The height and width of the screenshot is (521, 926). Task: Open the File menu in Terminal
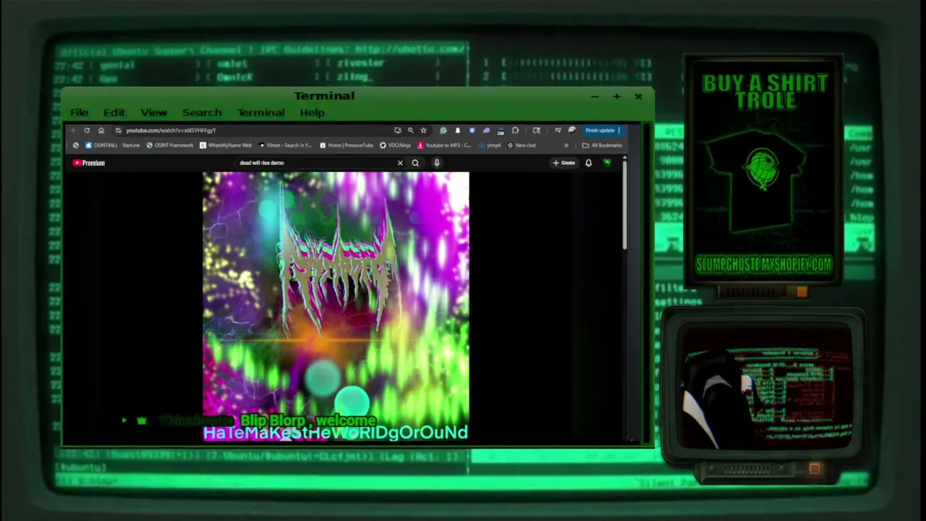[79, 113]
